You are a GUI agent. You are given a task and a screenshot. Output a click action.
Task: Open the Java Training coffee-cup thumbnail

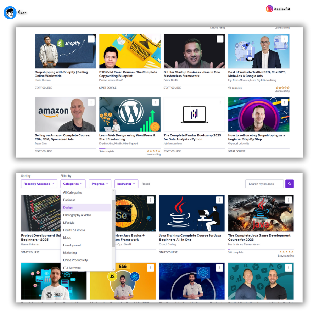pos(192,213)
